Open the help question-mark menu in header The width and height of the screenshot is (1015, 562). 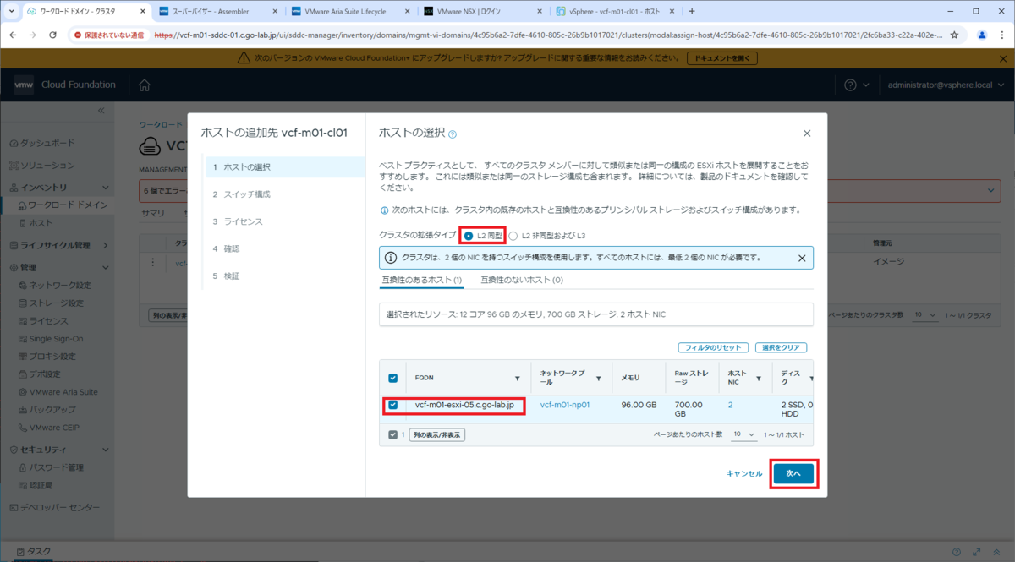(857, 85)
